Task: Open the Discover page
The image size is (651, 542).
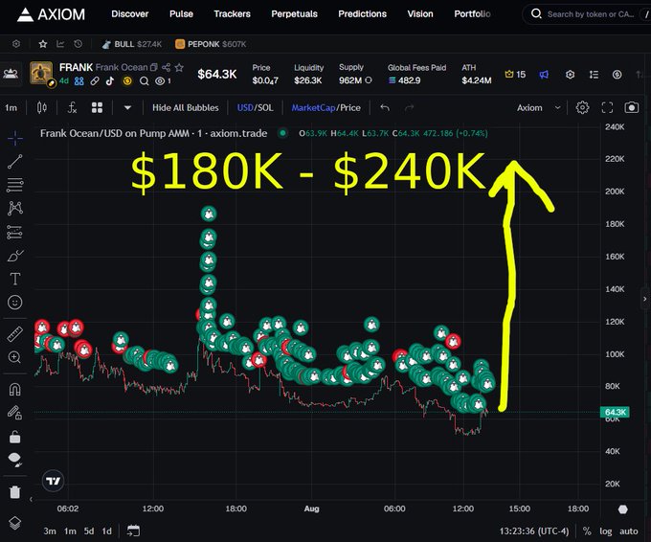Action: pos(129,14)
